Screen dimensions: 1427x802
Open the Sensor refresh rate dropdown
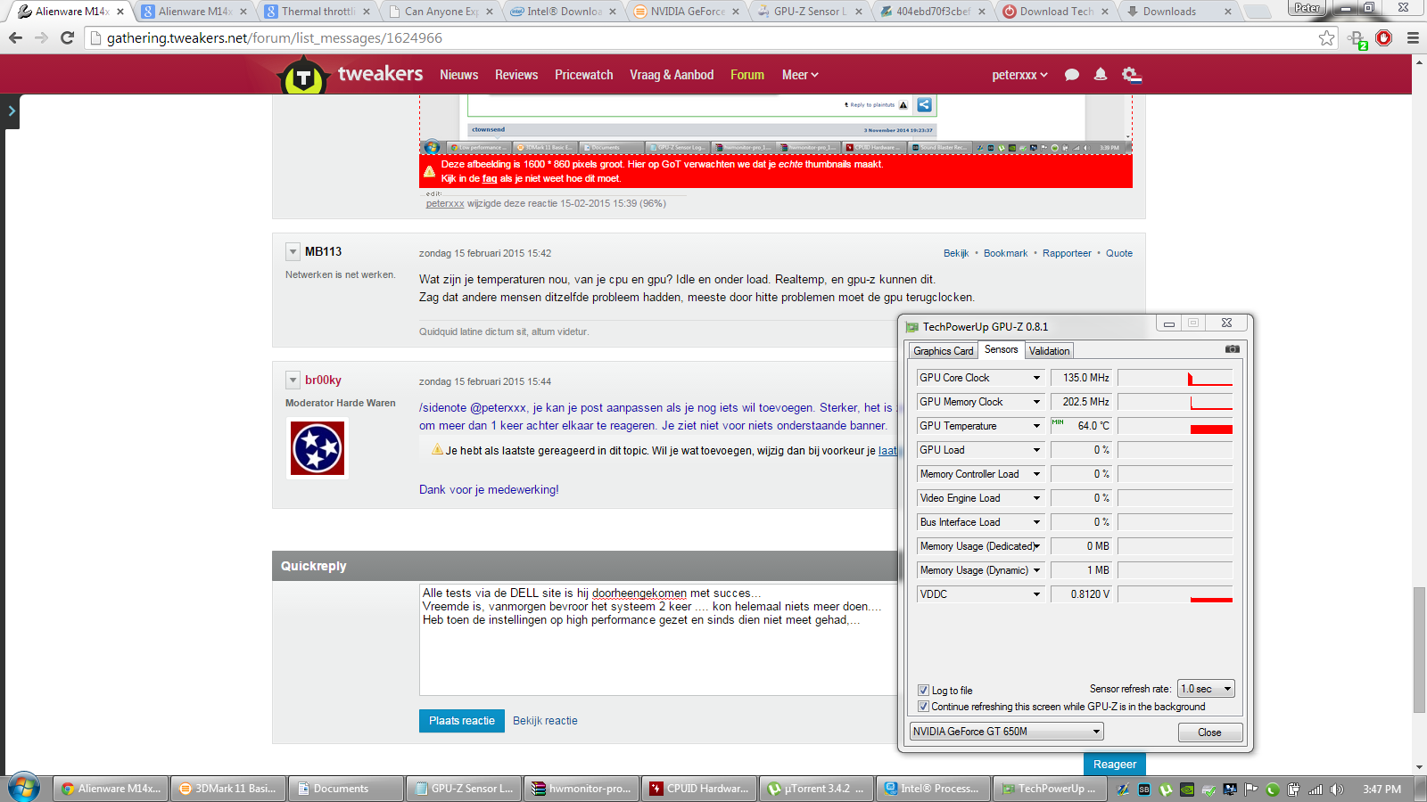(1206, 689)
